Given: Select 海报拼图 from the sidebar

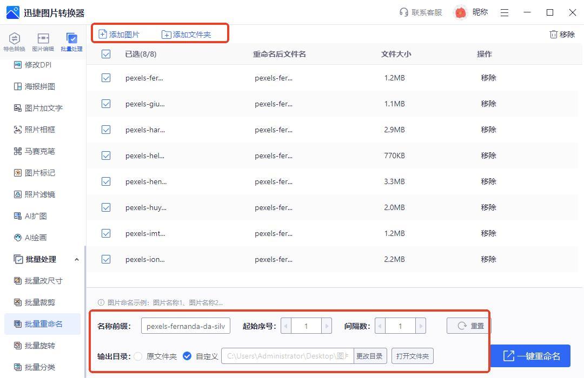Looking at the screenshot, I should pos(39,86).
